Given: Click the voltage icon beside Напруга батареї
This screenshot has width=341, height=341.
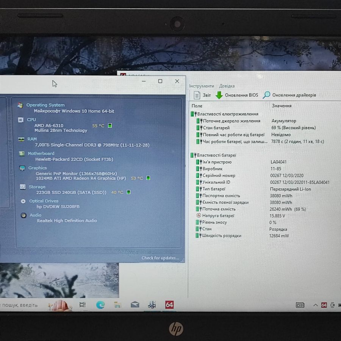Looking at the screenshot, I should pyautogui.click(x=198, y=216).
